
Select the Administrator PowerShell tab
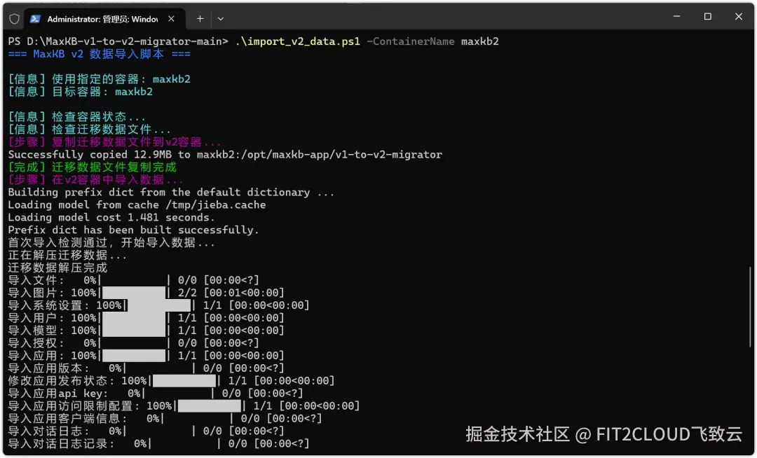coord(104,19)
